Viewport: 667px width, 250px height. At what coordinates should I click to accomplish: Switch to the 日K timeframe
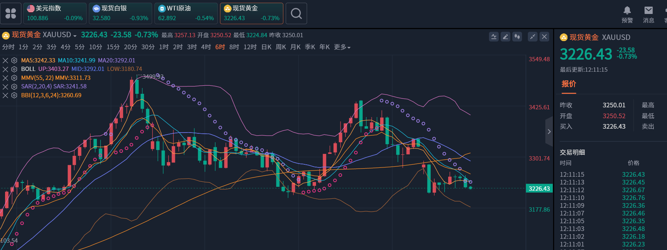tap(266, 47)
